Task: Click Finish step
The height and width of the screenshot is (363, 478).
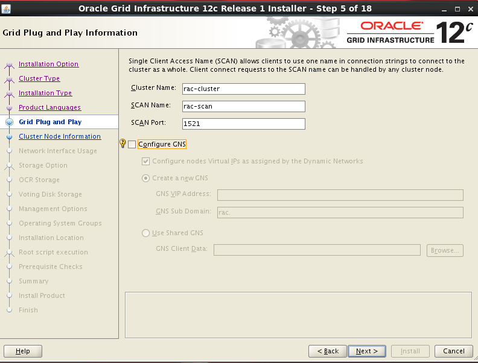Action: pos(28,310)
